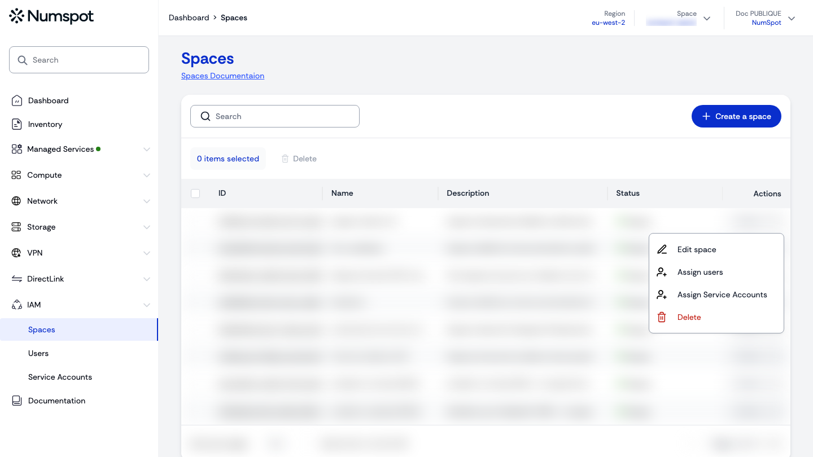Expand the DirectLink section chevron
This screenshot has width=813, height=457.
click(x=147, y=279)
